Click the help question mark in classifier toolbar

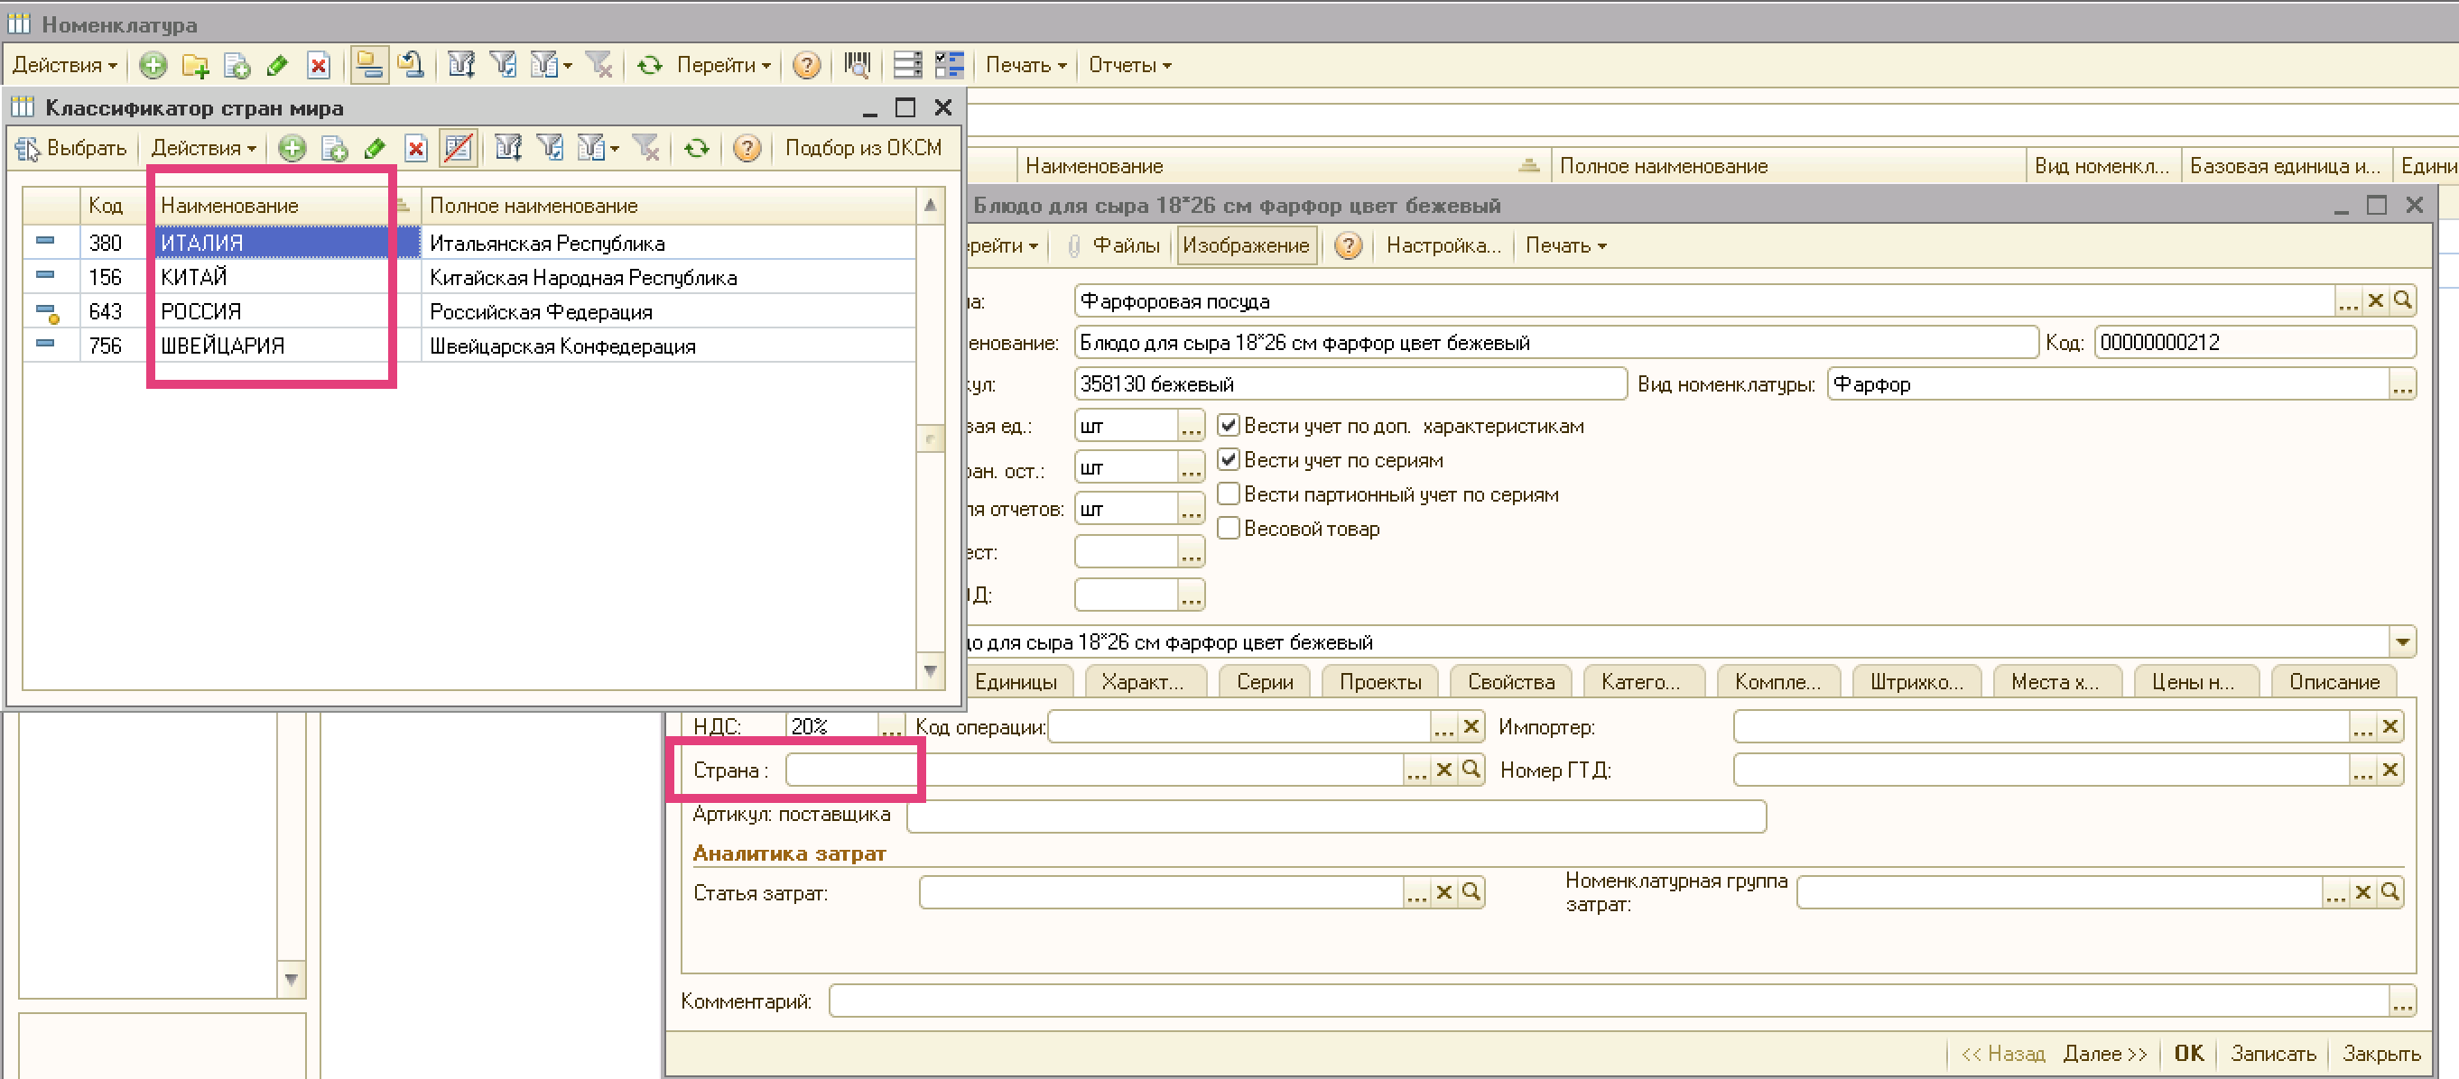click(x=747, y=148)
